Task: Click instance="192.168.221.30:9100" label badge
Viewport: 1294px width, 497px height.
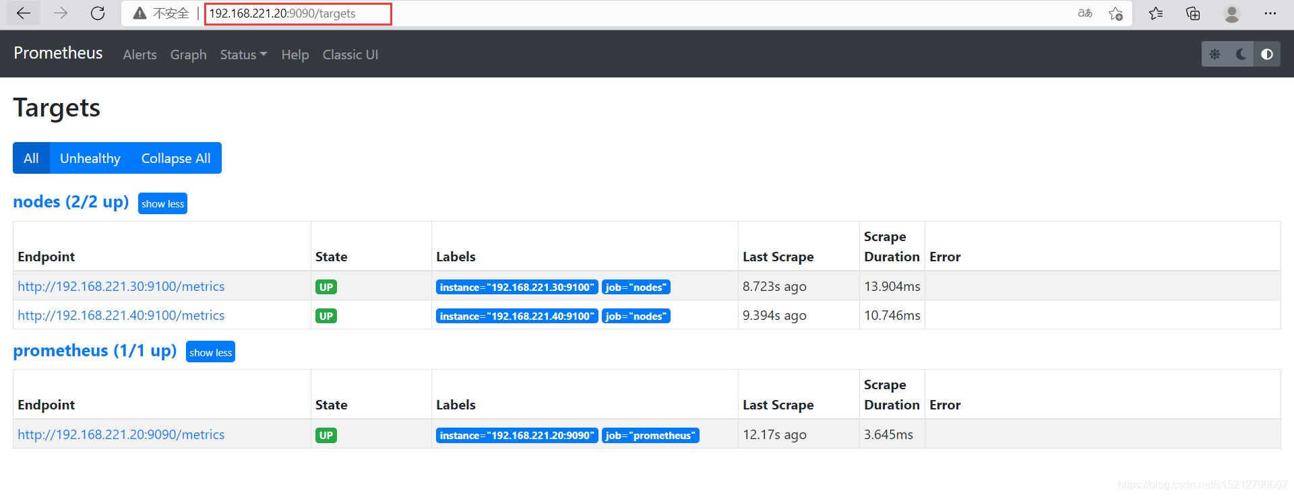Action: (x=517, y=287)
